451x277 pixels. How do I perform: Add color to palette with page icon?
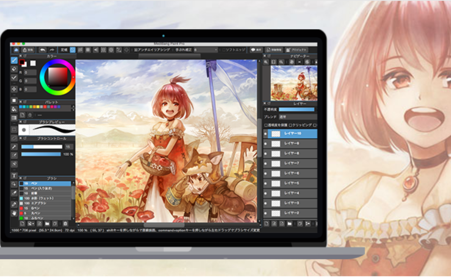pos(23,115)
